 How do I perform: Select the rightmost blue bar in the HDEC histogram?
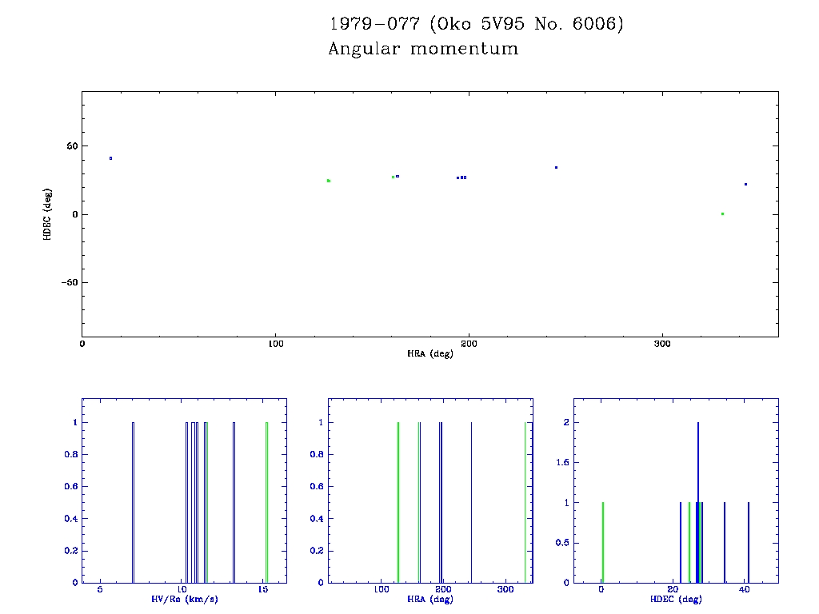click(749, 542)
